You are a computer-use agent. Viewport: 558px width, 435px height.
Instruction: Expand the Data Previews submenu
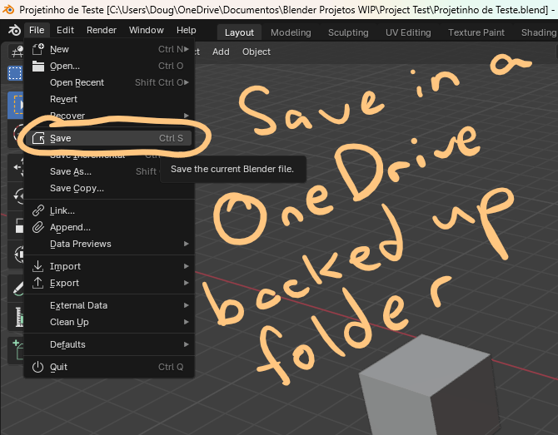click(109, 244)
